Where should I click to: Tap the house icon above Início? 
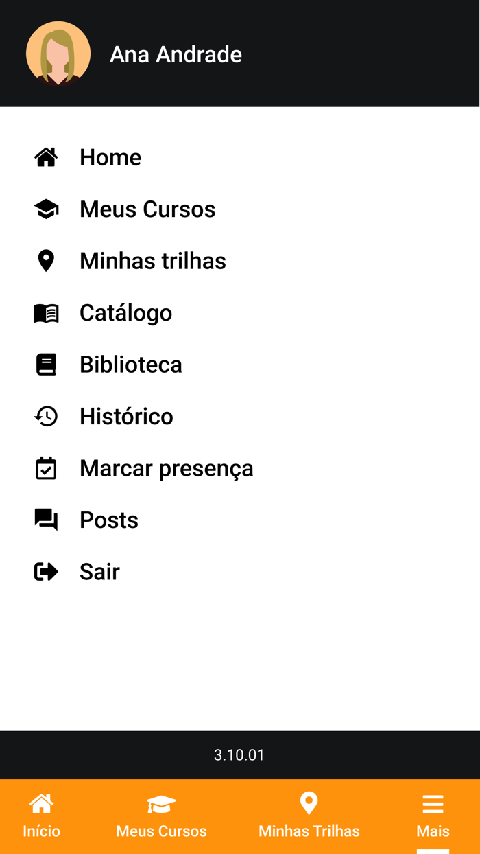pyautogui.click(x=41, y=803)
